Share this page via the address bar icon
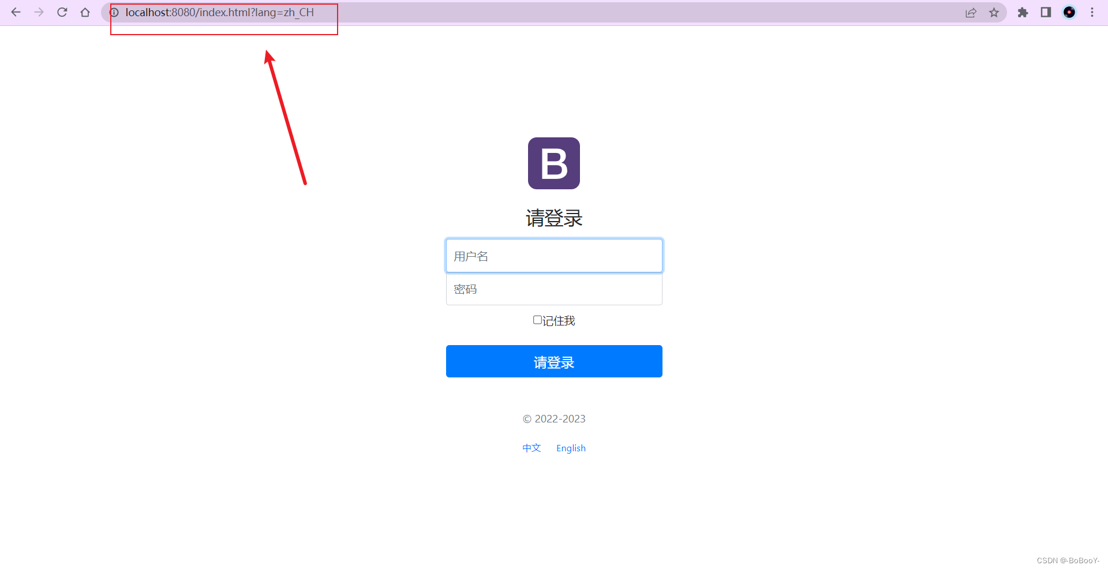This screenshot has width=1108, height=569. click(971, 12)
